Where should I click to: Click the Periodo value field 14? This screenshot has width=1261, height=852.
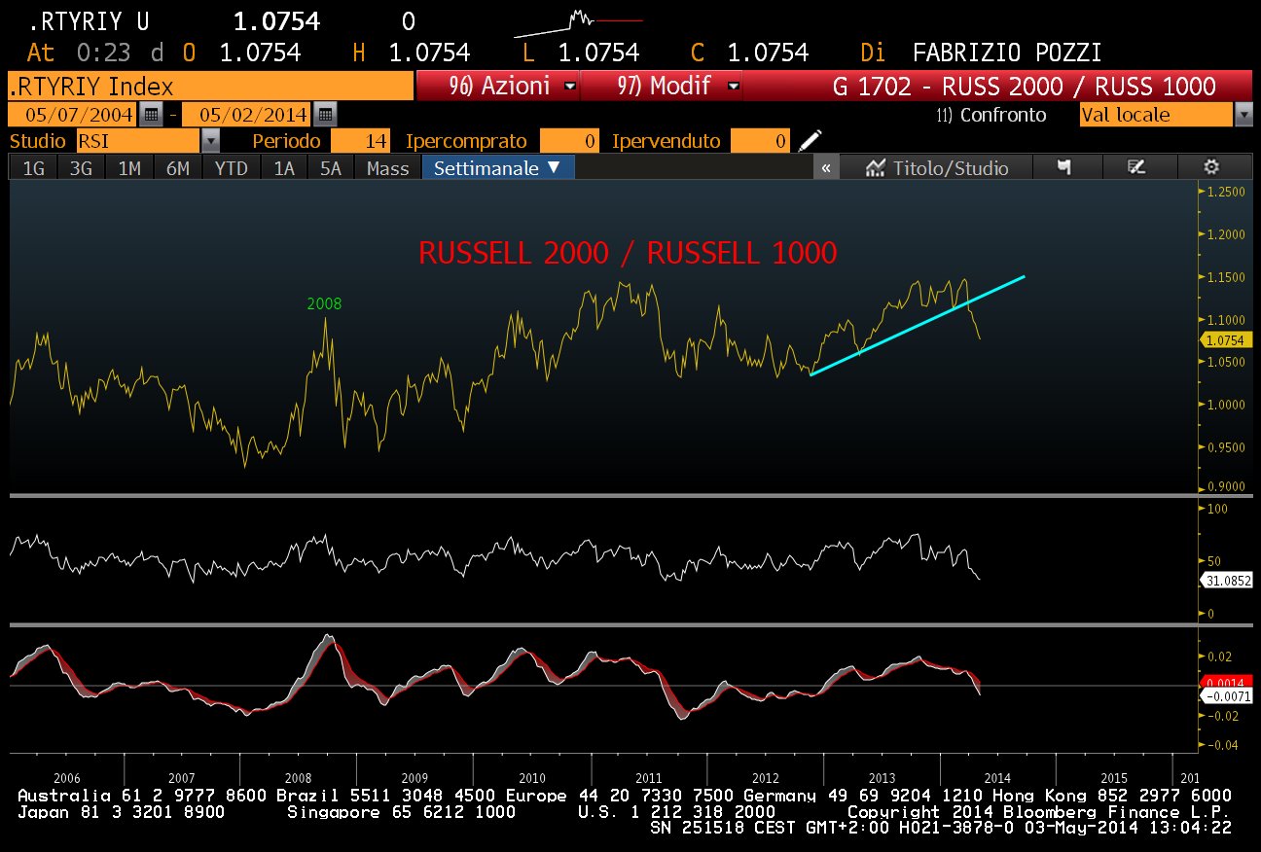coord(362,141)
